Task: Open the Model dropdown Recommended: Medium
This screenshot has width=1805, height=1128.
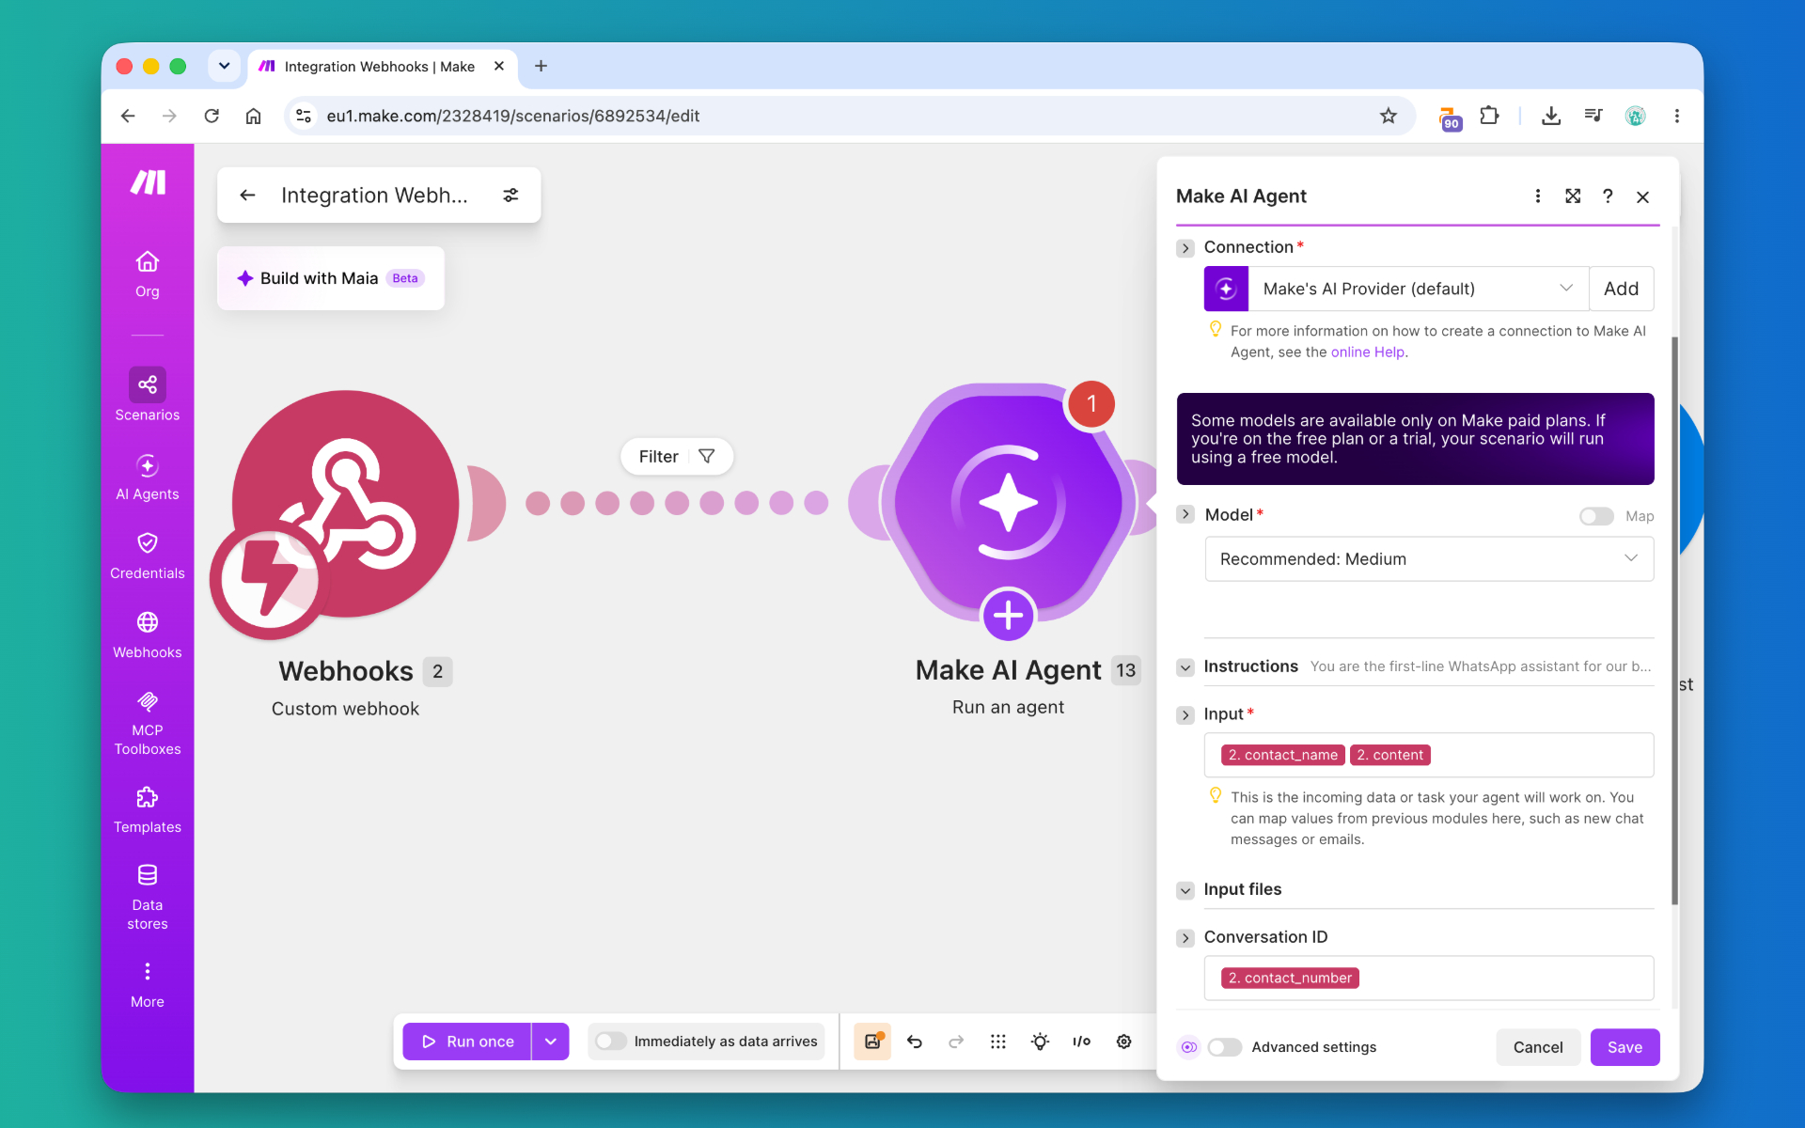Action: tap(1429, 559)
